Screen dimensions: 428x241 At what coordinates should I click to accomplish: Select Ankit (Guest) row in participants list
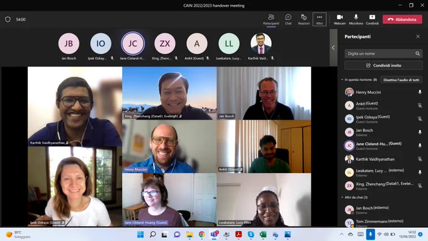383,105
